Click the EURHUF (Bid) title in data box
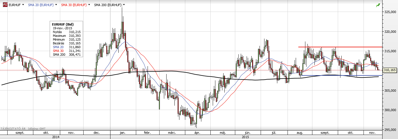Image resolution: width=398 pixels, height=139 pixels. click(x=63, y=24)
